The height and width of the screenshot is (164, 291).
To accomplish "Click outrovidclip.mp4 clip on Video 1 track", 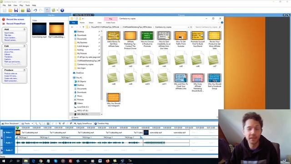I will tap(166, 133).
